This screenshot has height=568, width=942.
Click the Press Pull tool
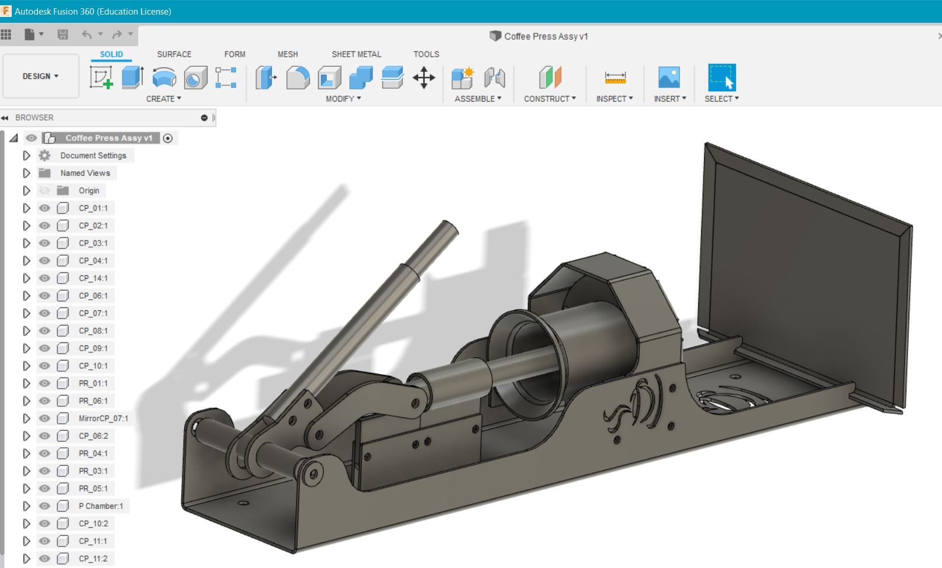pyautogui.click(x=266, y=77)
